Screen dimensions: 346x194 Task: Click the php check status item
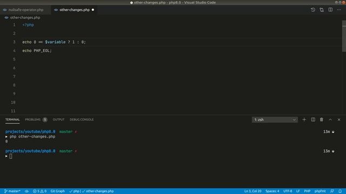(x=74, y=191)
